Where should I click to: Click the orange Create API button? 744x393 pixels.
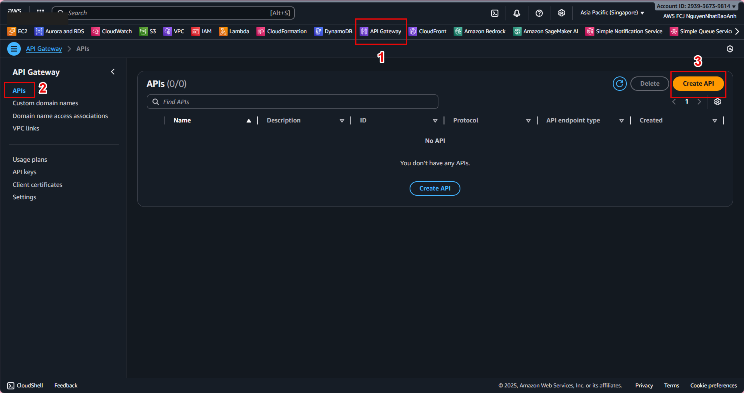click(x=698, y=84)
